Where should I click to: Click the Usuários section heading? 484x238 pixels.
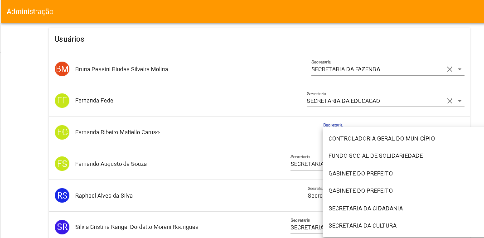69,39
